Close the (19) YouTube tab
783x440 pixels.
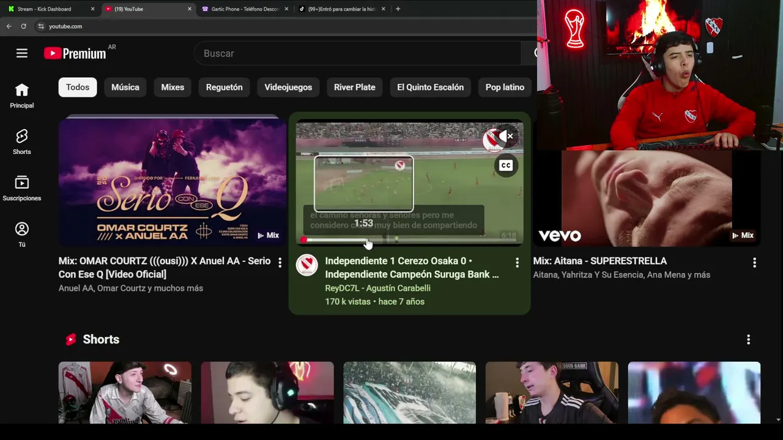coord(189,9)
